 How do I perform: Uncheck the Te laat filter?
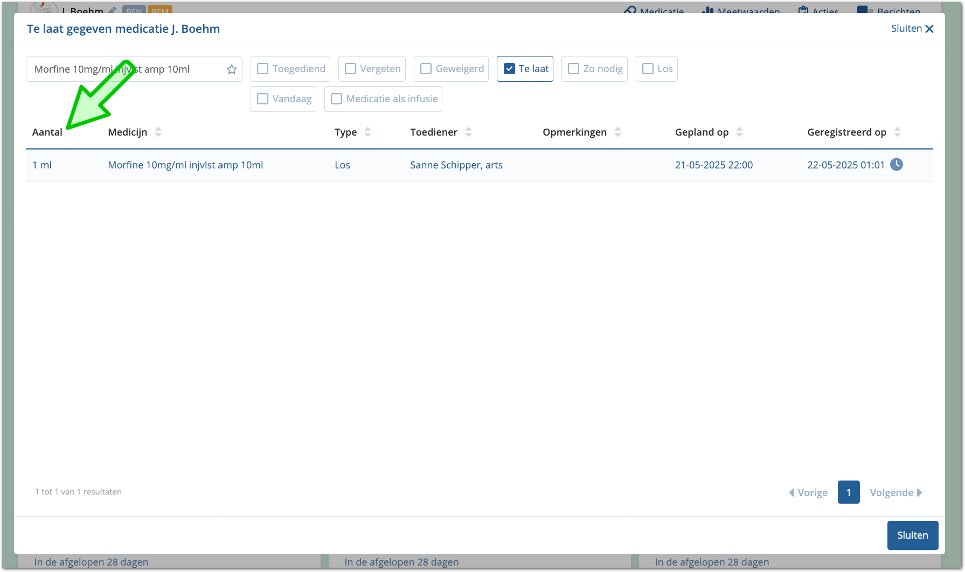click(x=509, y=69)
